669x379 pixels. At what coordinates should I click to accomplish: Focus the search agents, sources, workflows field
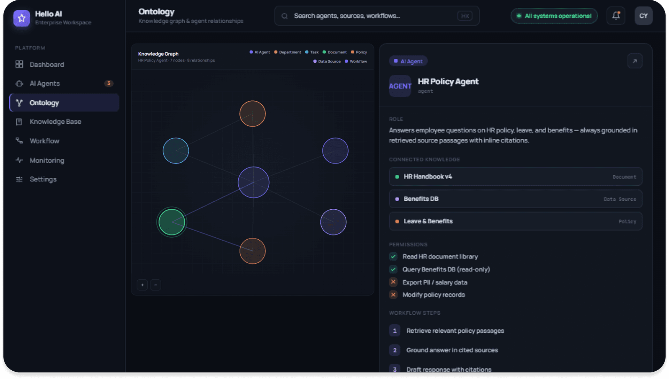pyautogui.click(x=377, y=16)
